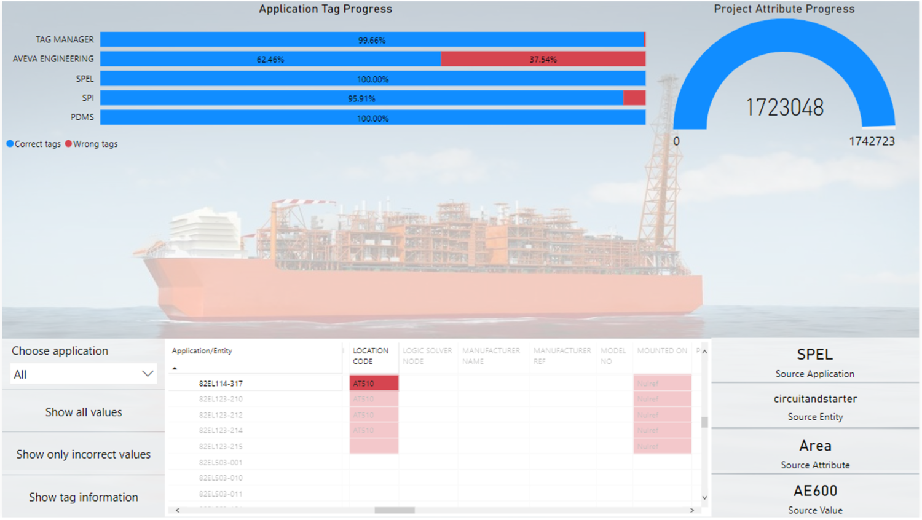Select the SPI red wrong-tags bar segment
922x520 pixels.
[x=634, y=98]
